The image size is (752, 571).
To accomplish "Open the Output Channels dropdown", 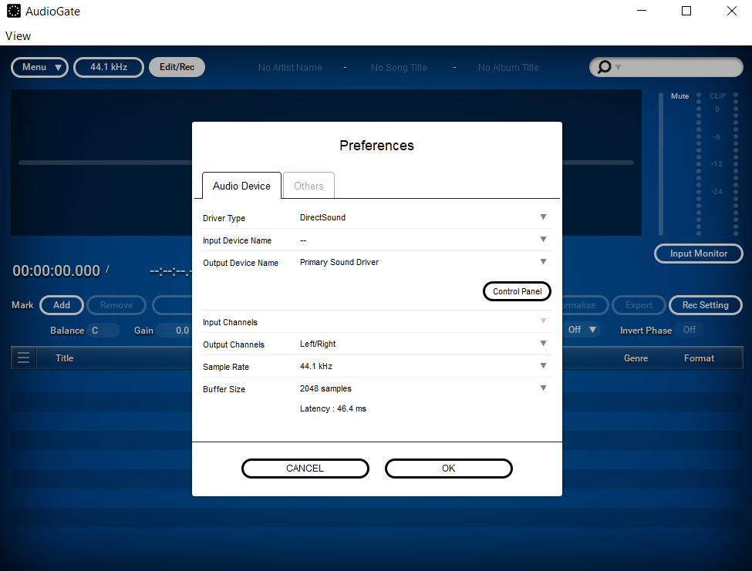I will pos(543,344).
